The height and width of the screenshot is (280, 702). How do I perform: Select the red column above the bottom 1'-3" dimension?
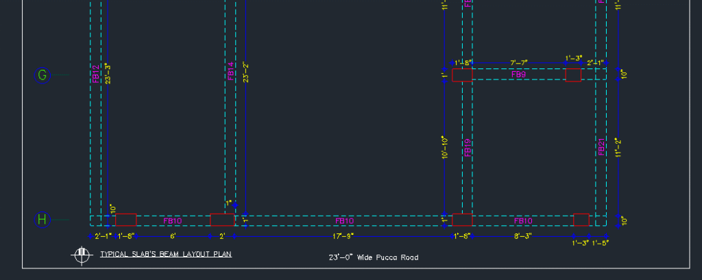tap(581, 220)
